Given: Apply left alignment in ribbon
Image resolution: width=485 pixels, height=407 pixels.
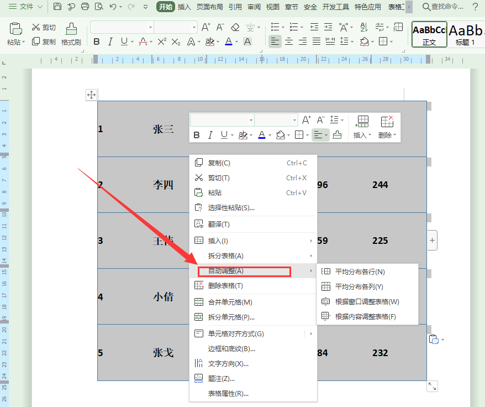Looking at the screenshot, I should tap(275, 41).
